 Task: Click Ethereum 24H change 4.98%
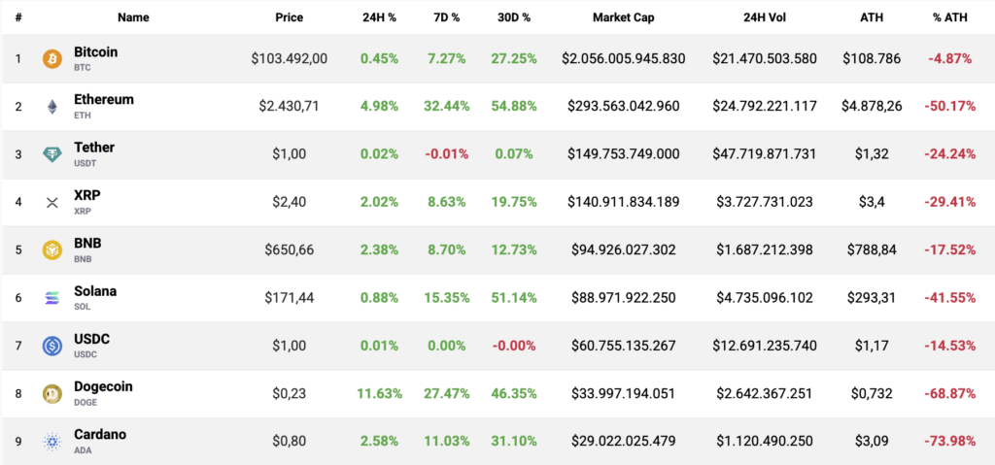[380, 107]
